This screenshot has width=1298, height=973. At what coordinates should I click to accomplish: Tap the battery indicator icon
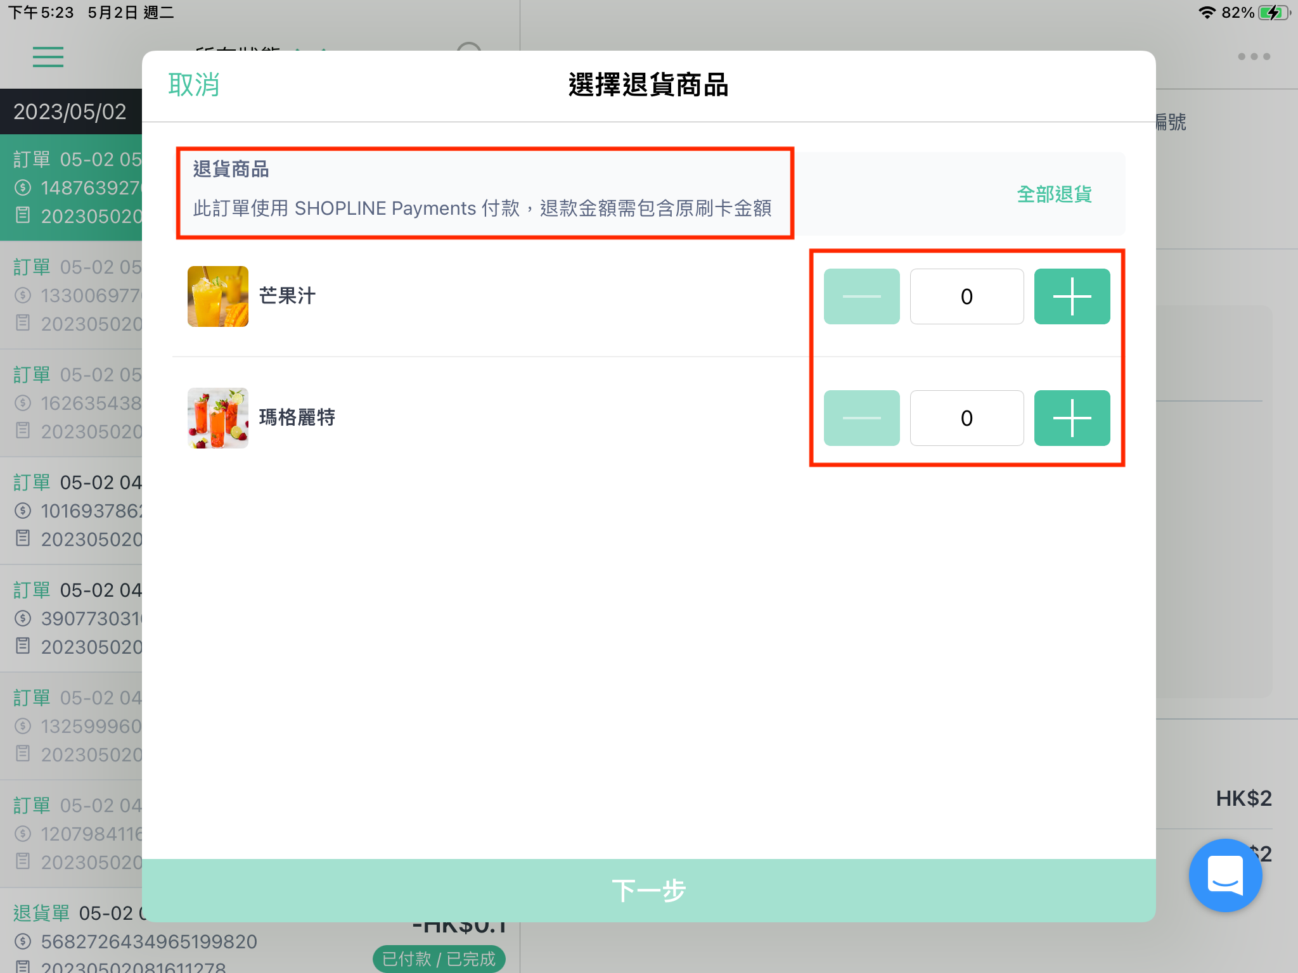click(x=1274, y=13)
